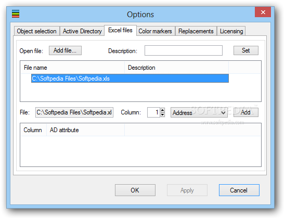Image resolution: width=285 pixels, height=219 pixels.
Task: Open the Replacements tab
Action: [196, 31]
